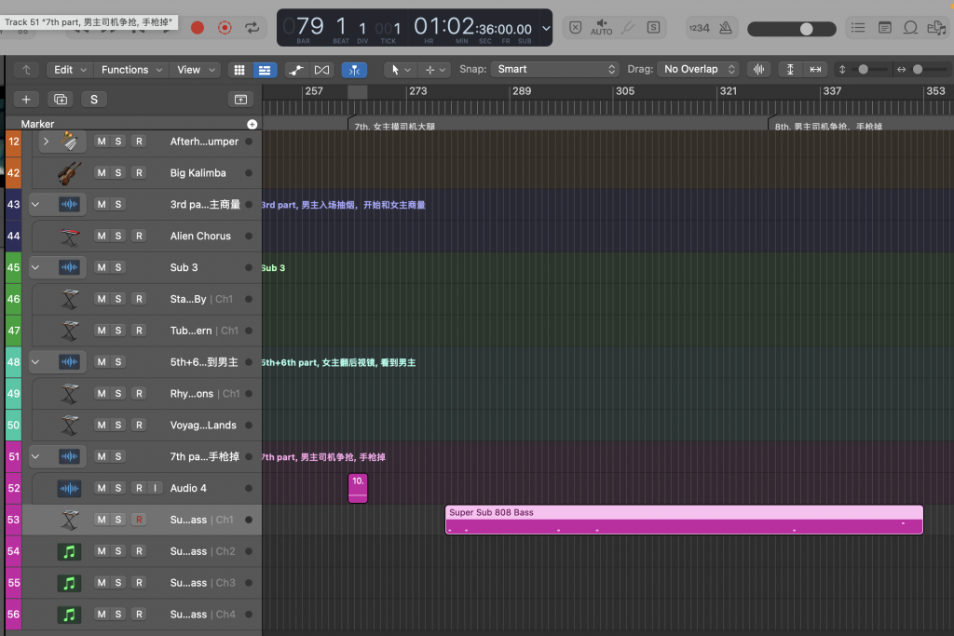Open the List Editors icon
This screenshot has height=636, width=954.
click(x=858, y=27)
